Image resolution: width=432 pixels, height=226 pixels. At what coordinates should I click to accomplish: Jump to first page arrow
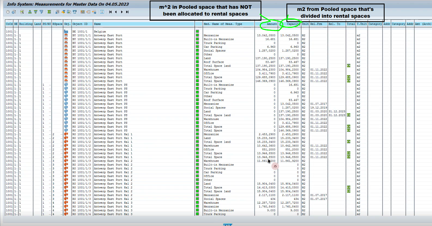tap(110, 12)
